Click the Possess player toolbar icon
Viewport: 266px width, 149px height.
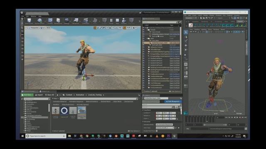124,21
